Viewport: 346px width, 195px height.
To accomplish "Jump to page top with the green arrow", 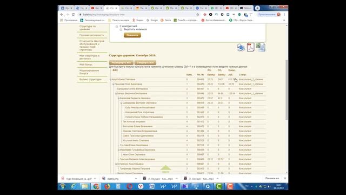I will click(165, 169).
